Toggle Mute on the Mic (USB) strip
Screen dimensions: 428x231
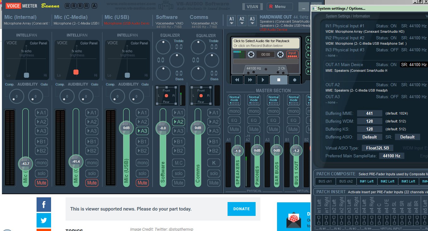142,183
